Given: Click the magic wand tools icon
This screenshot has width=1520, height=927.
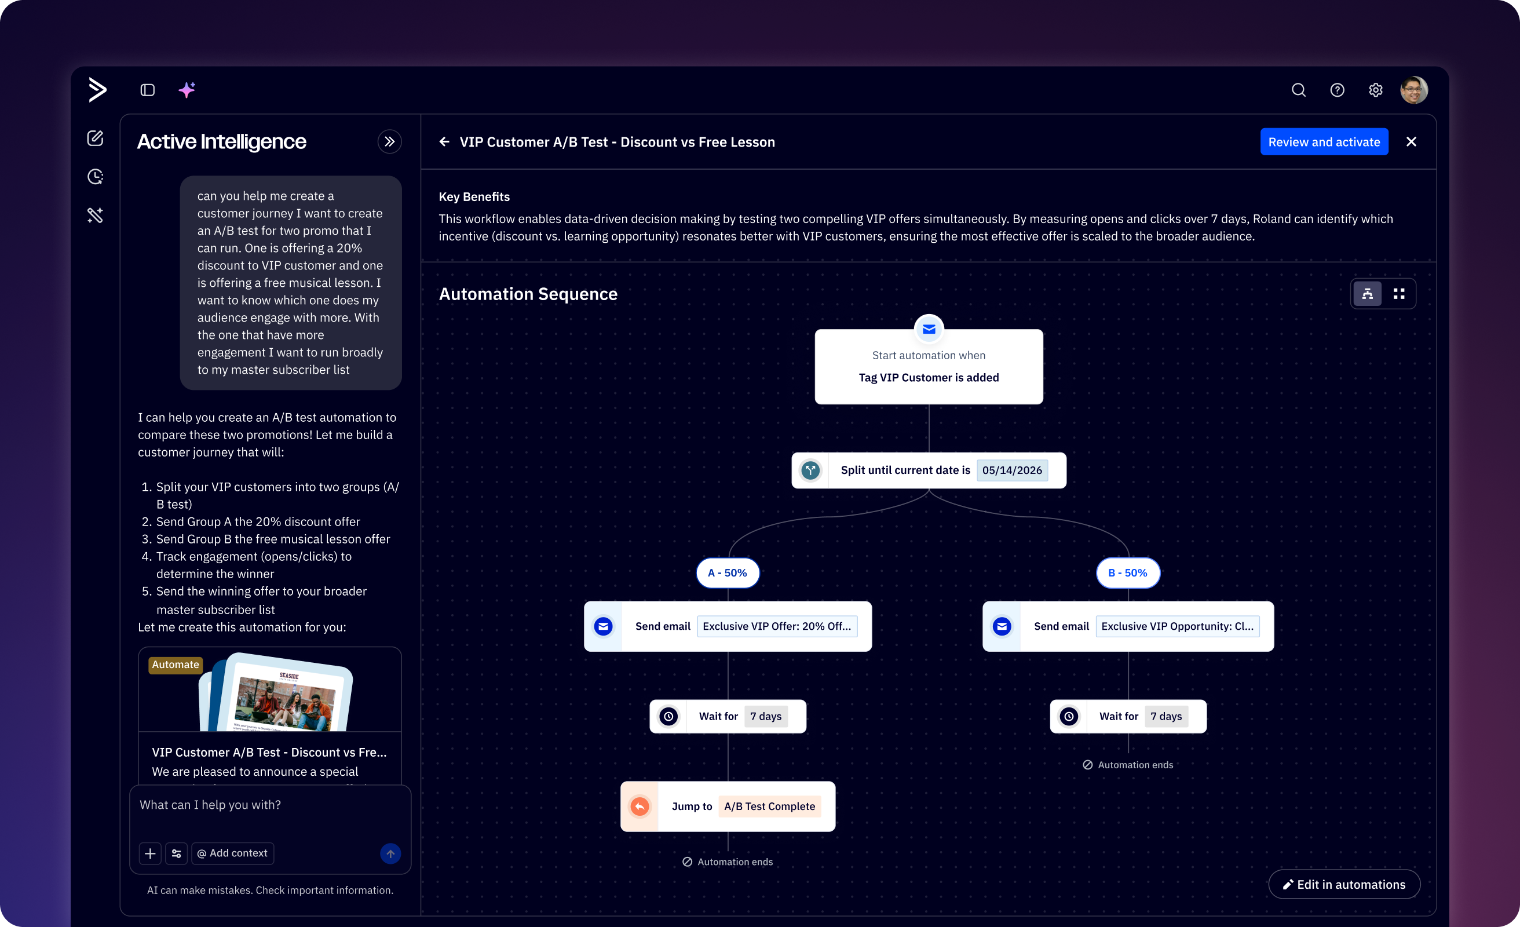Looking at the screenshot, I should pyautogui.click(x=95, y=216).
